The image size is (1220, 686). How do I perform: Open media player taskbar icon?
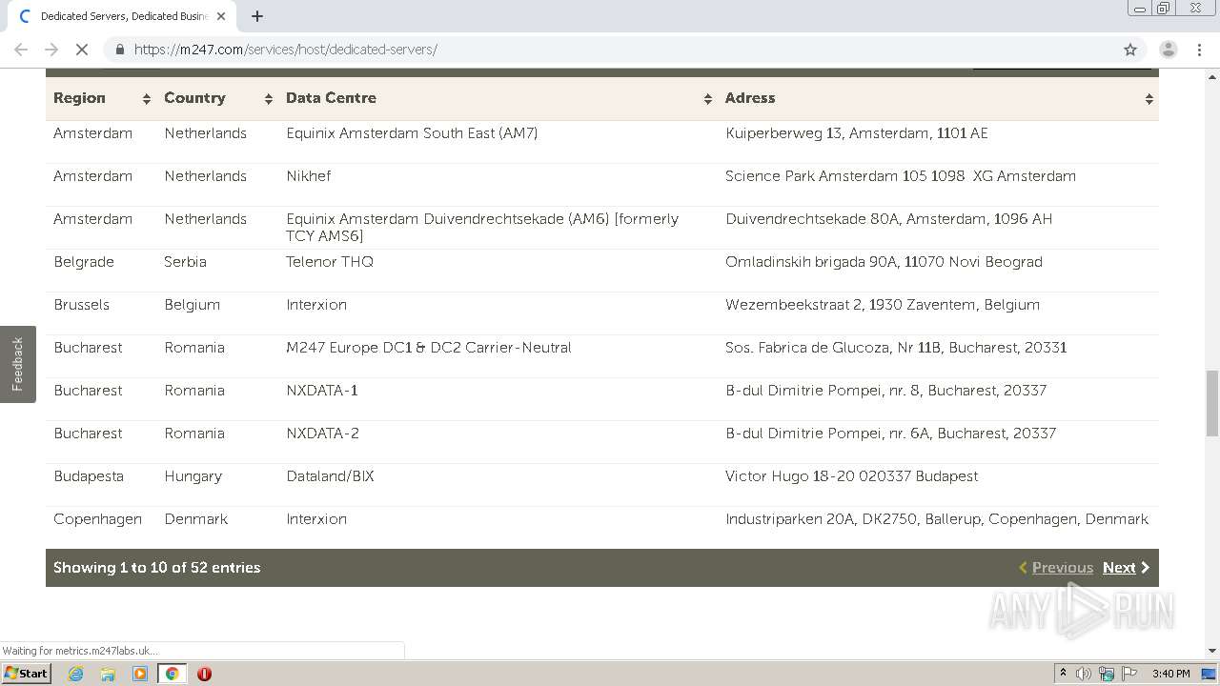[140, 674]
